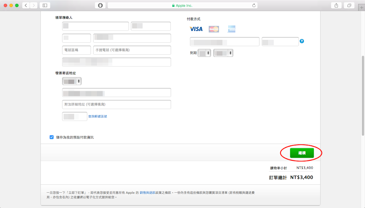Open the 銷售與退款 policy link
Image resolution: width=365 pixels, height=208 pixels.
(x=148, y=192)
